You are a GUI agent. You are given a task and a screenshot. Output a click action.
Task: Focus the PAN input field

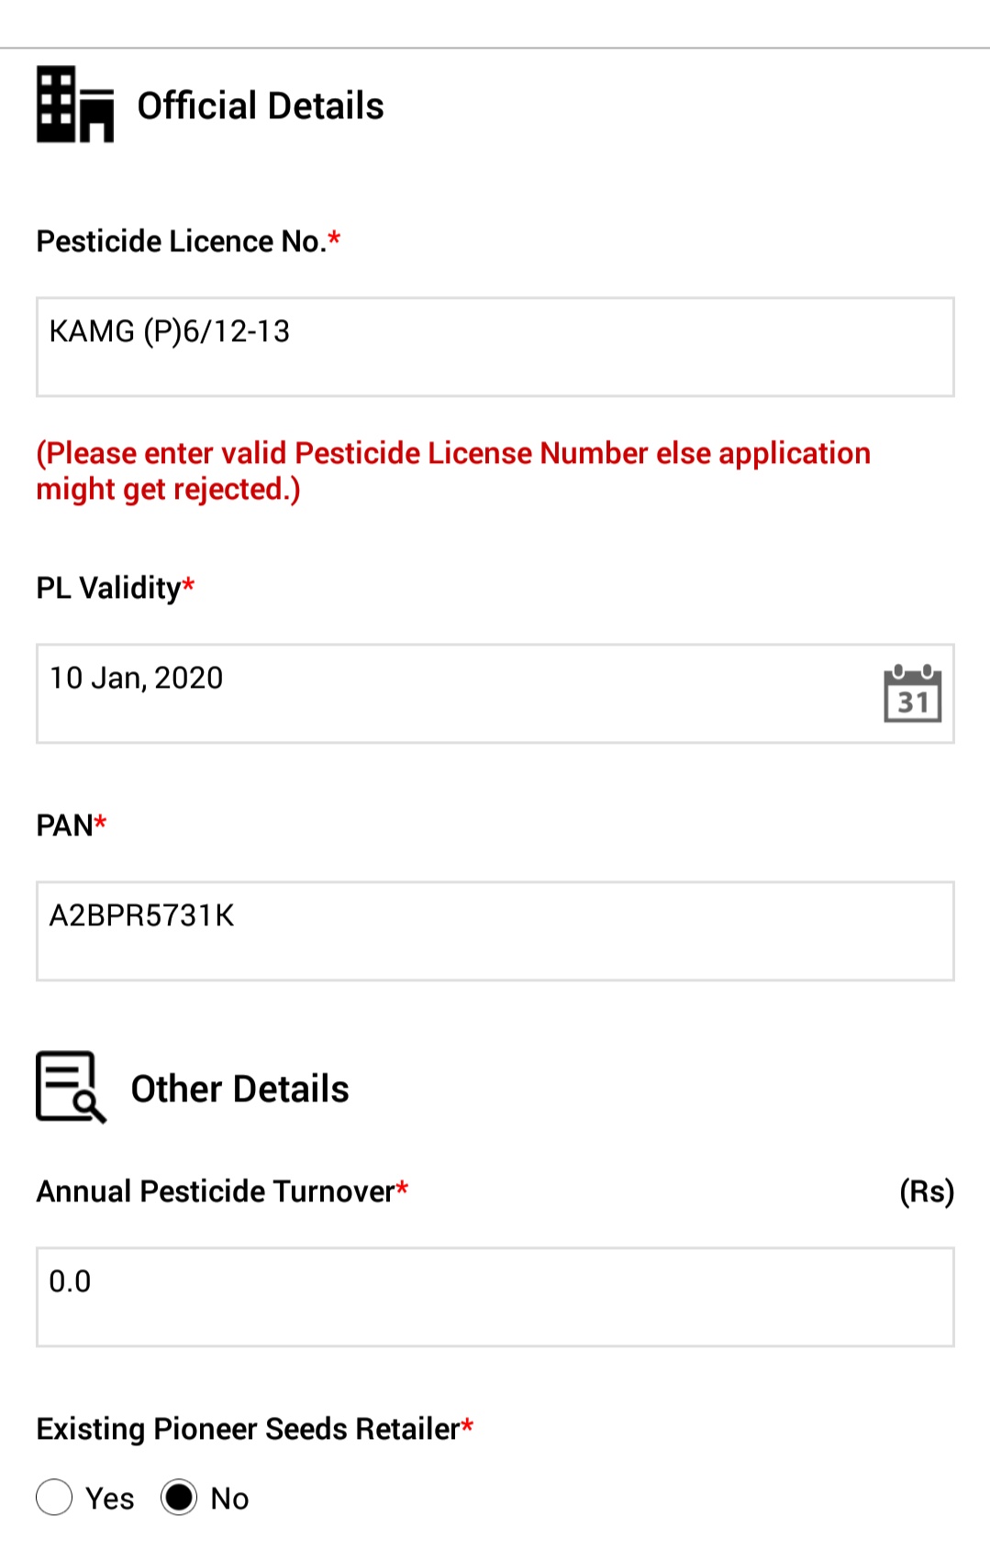[495, 931]
